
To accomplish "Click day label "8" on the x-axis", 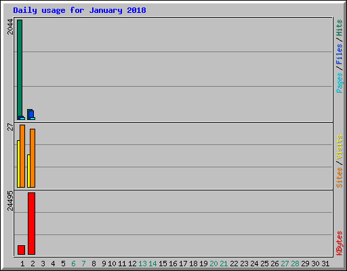I will (x=94, y=264).
